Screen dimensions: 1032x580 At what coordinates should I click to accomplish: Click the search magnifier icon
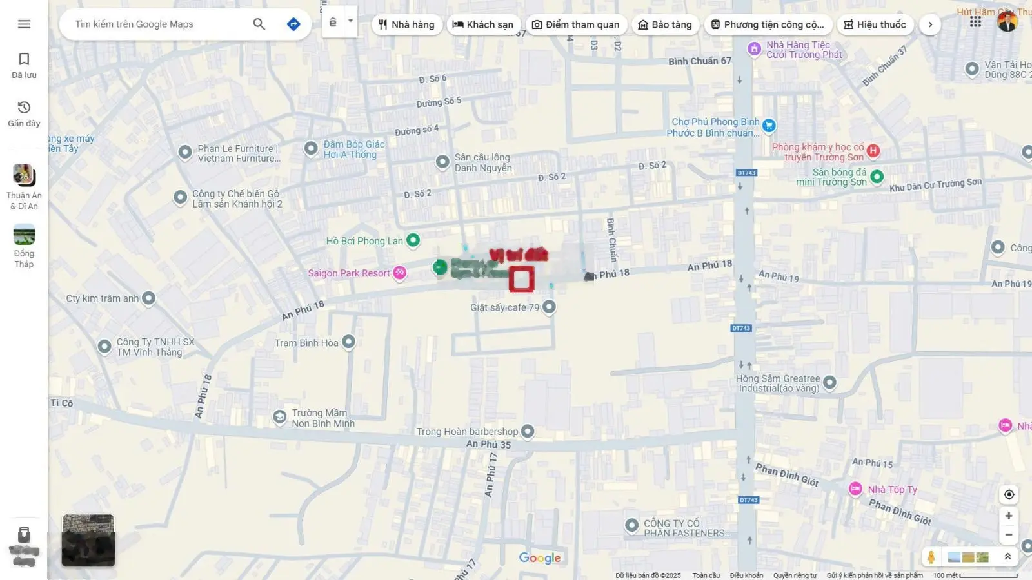(x=259, y=24)
